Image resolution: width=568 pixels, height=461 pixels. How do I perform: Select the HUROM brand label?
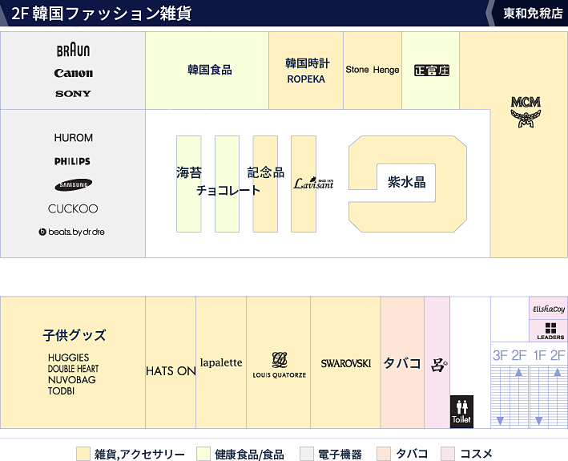74,138
